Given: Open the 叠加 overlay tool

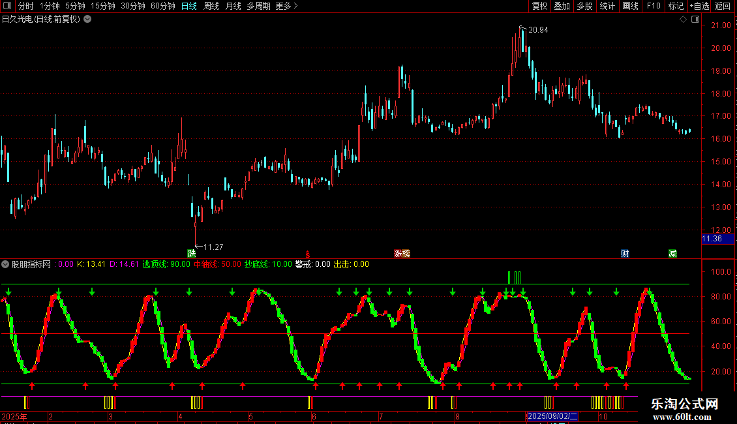Looking at the screenshot, I should coord(562,6).
